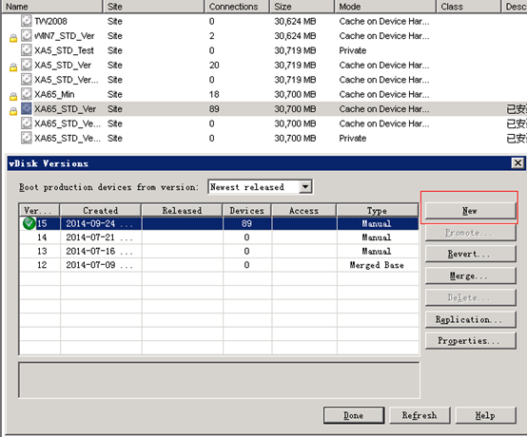The height and width of the screenshot is (437, 527).
Task: Click green checkmark on version 15
Action: pos(29,223)
